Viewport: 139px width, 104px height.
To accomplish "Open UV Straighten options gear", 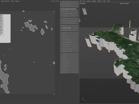I will (78, 40).
